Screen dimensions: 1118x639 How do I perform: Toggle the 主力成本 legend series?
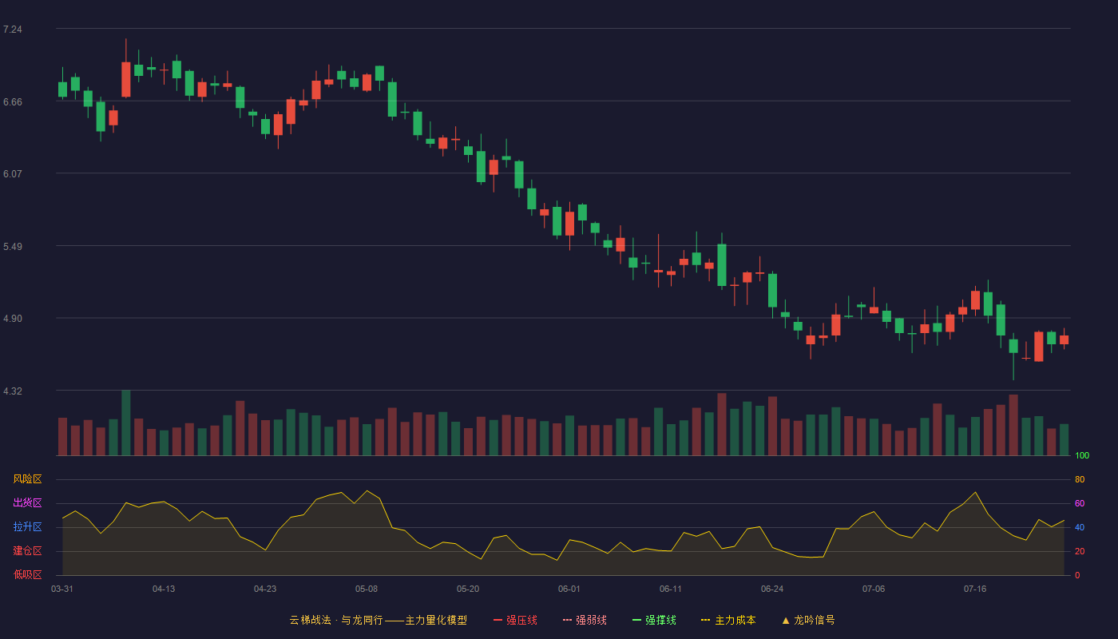(x=728, y=620)
